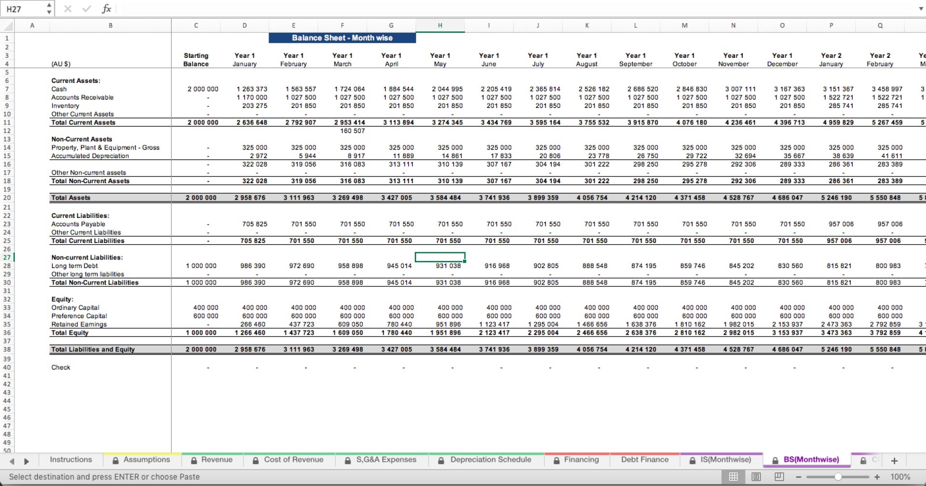926x486 pixels.
Task: Click the checkmark icon in formula bar
Action: click(87, 8)
